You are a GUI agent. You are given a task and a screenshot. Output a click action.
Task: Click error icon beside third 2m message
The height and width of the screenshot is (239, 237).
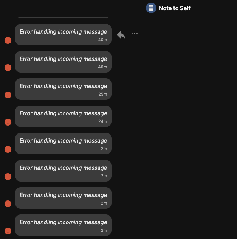[x=8, y=204]
